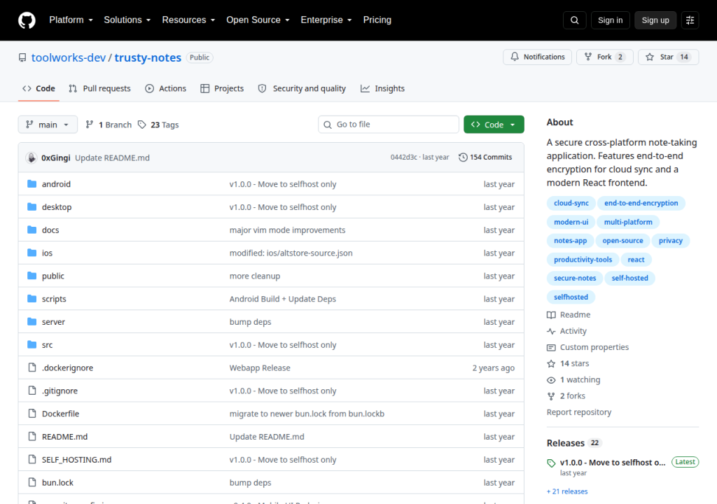Click the Custom properties icon
The height and width of the screenshot is (504, 717).
(x=551, y=348)
